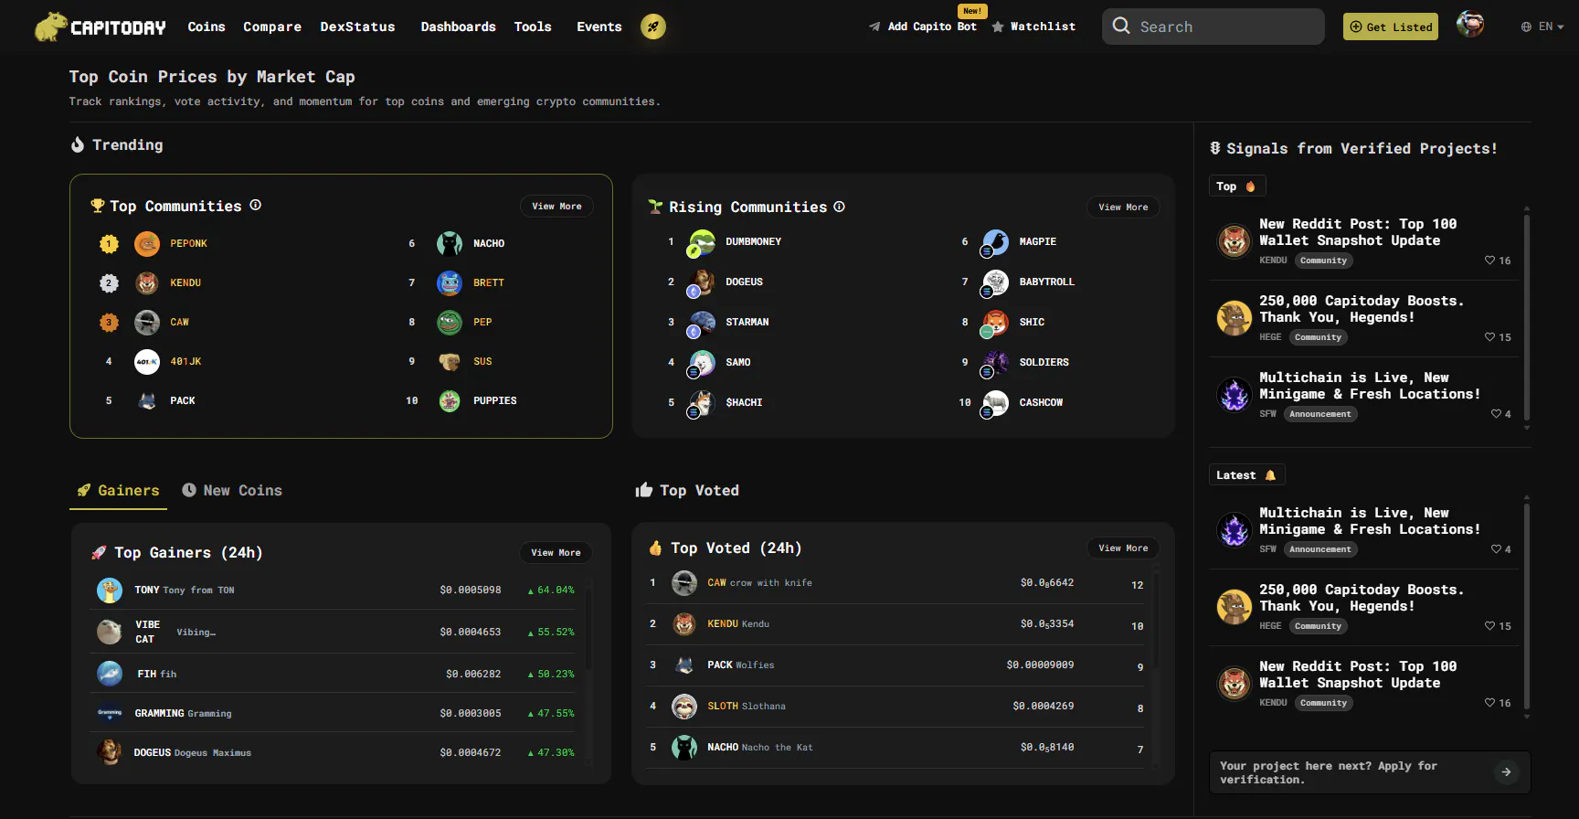Open the EN language dropdown
Screen dimensions: 1579x819
point(1542,27)
